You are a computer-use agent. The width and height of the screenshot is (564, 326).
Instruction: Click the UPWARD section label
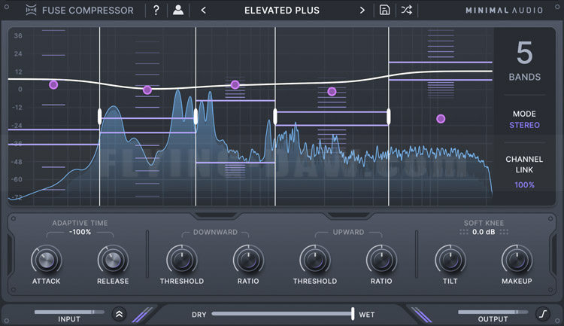[x=348, y=233]
